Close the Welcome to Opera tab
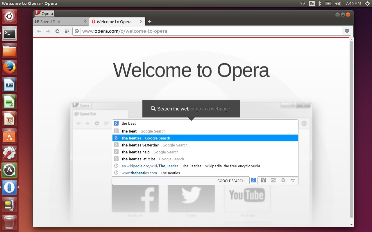Image resolution: width=372 pixels, height=232 pixels. coord(141,21)
